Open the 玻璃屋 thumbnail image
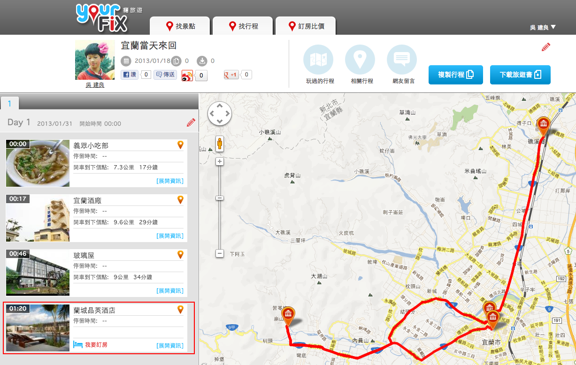Image resolution: width=576 pixels, height=365 pixels. click(x=38, y=273)
